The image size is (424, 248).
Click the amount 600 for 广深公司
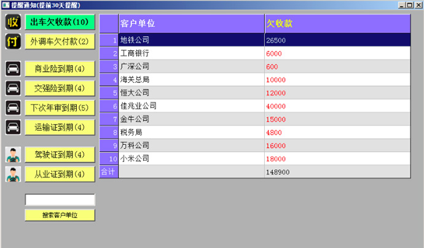(272, 67)
